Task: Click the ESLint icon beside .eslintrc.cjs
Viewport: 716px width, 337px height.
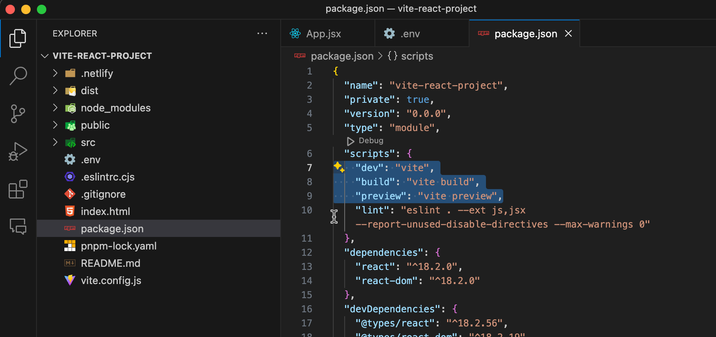Action: (70, 177)
